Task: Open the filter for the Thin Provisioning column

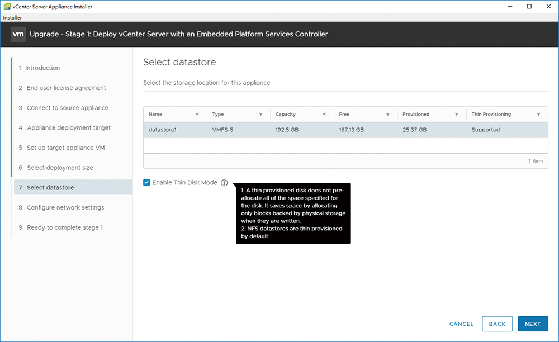Action: pyautogui.click(x=538, y=115)
